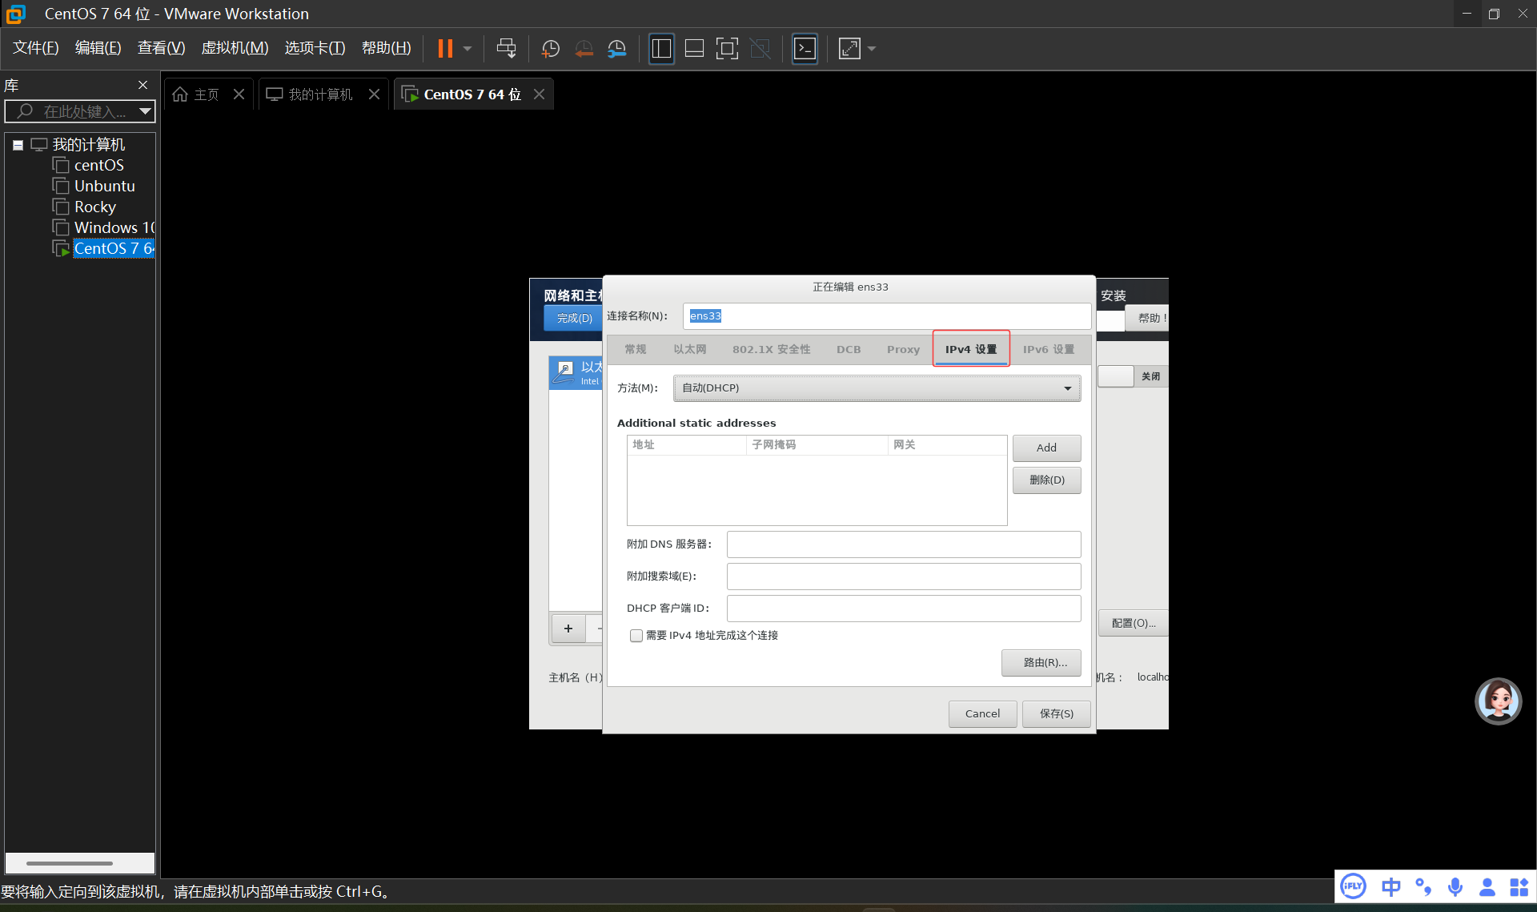Open the 帮助(H) menu
This screenshot has height=912, width=1537.
tap(386, 48)
